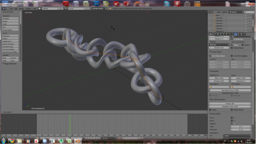Open the All Scenes outliner dropdown
Viewport: 256px width, 144px height.
coord(236,12)
